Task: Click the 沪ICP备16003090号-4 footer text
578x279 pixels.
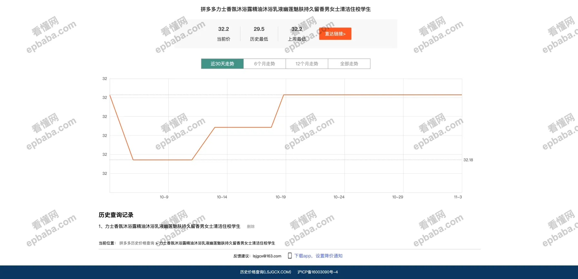Action: [318, 272]
